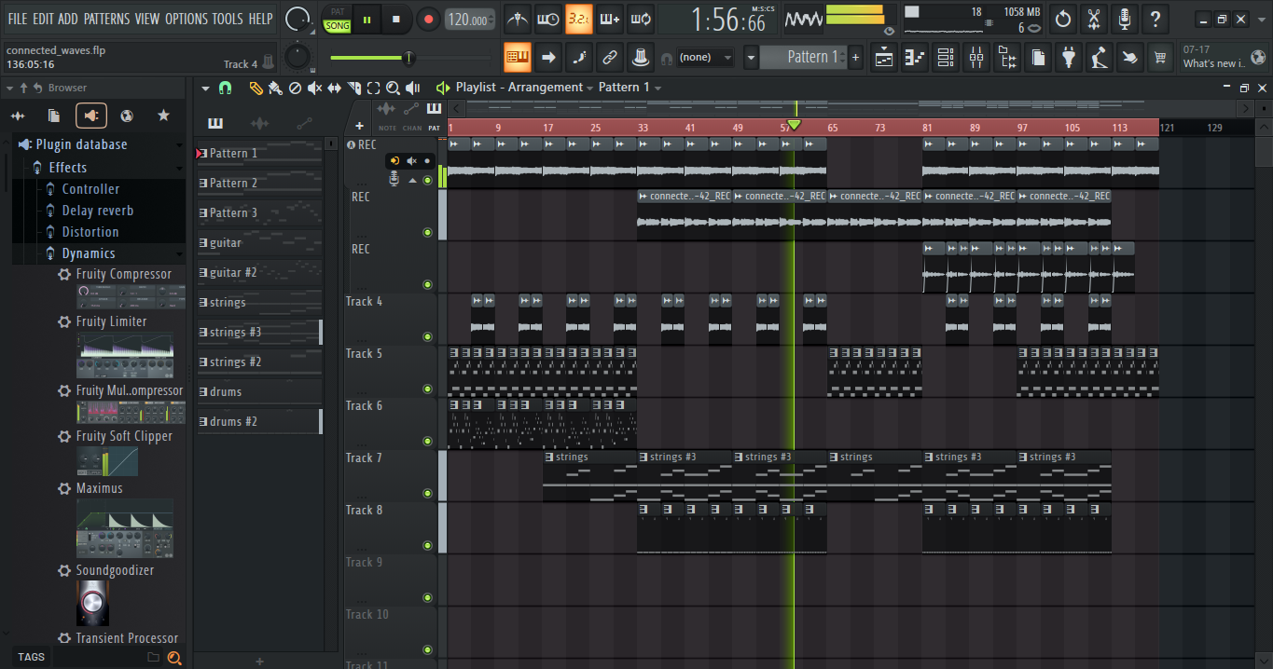Screen dimensions: 1273x669
Task: Open the What's new news panel
Action: pos(1225,57)
